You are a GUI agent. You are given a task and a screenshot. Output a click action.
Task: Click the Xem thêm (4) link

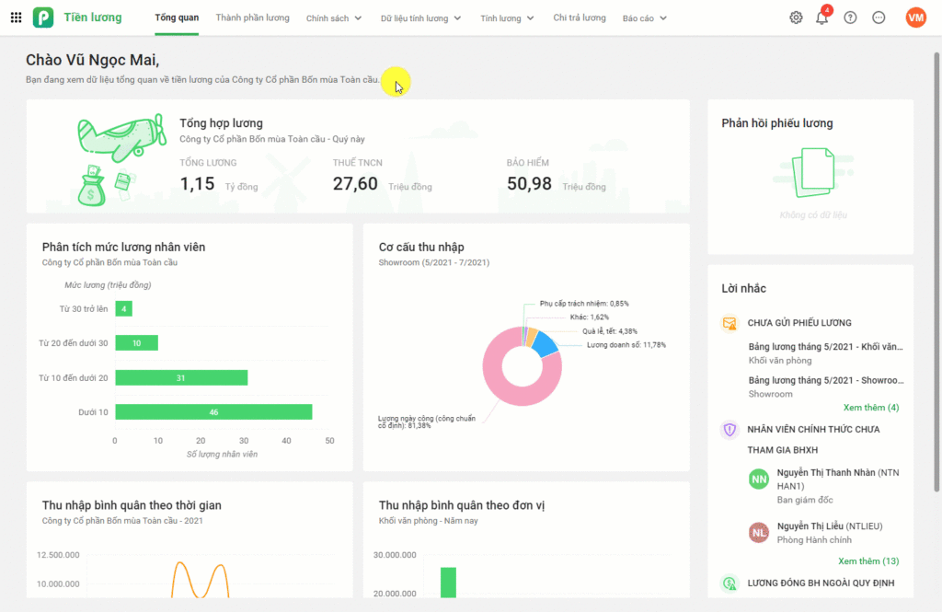[870, 407]
